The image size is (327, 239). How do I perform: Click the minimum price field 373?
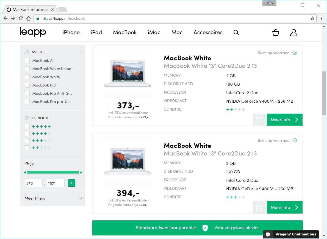(34, 183)
